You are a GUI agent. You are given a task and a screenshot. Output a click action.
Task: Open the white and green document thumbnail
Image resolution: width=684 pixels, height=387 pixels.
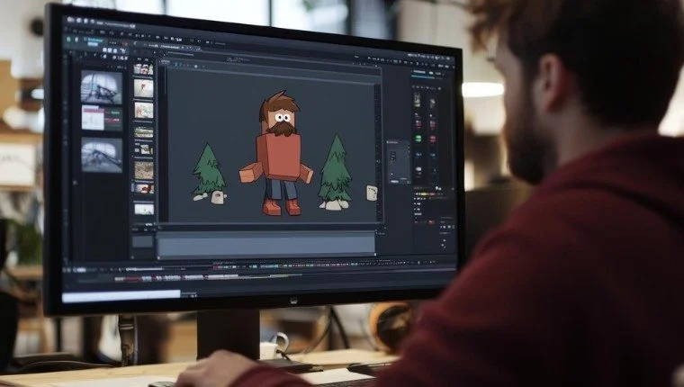(x=102, y=118)
